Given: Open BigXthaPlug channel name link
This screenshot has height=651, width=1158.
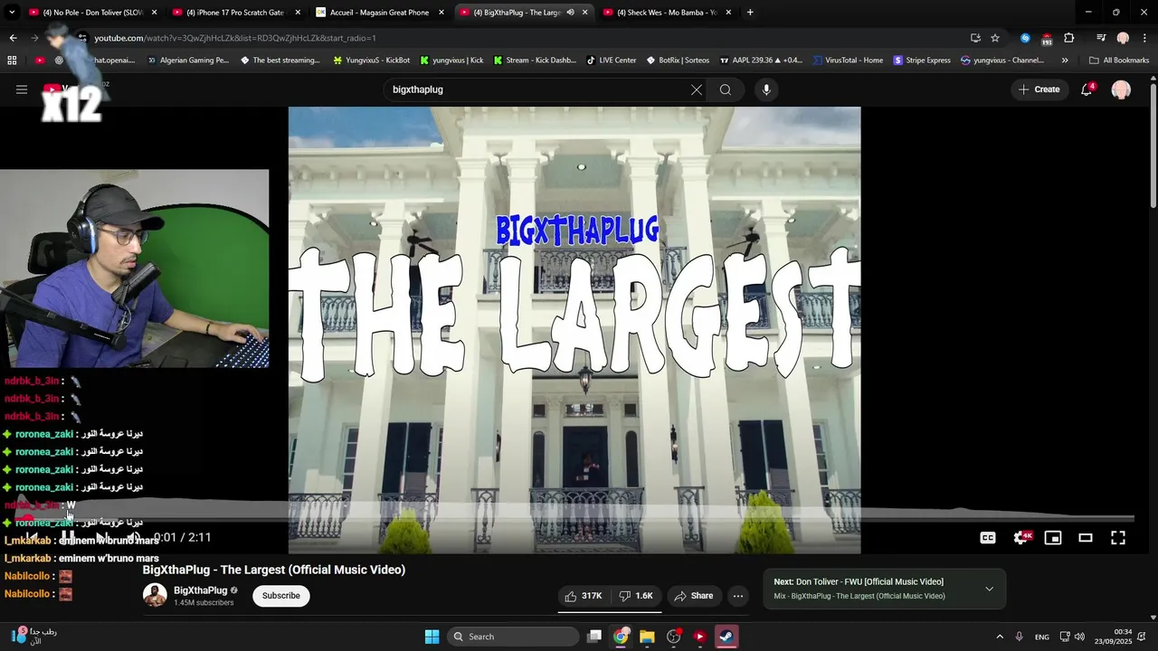Looking at the screenshot, I should point(200,590).
